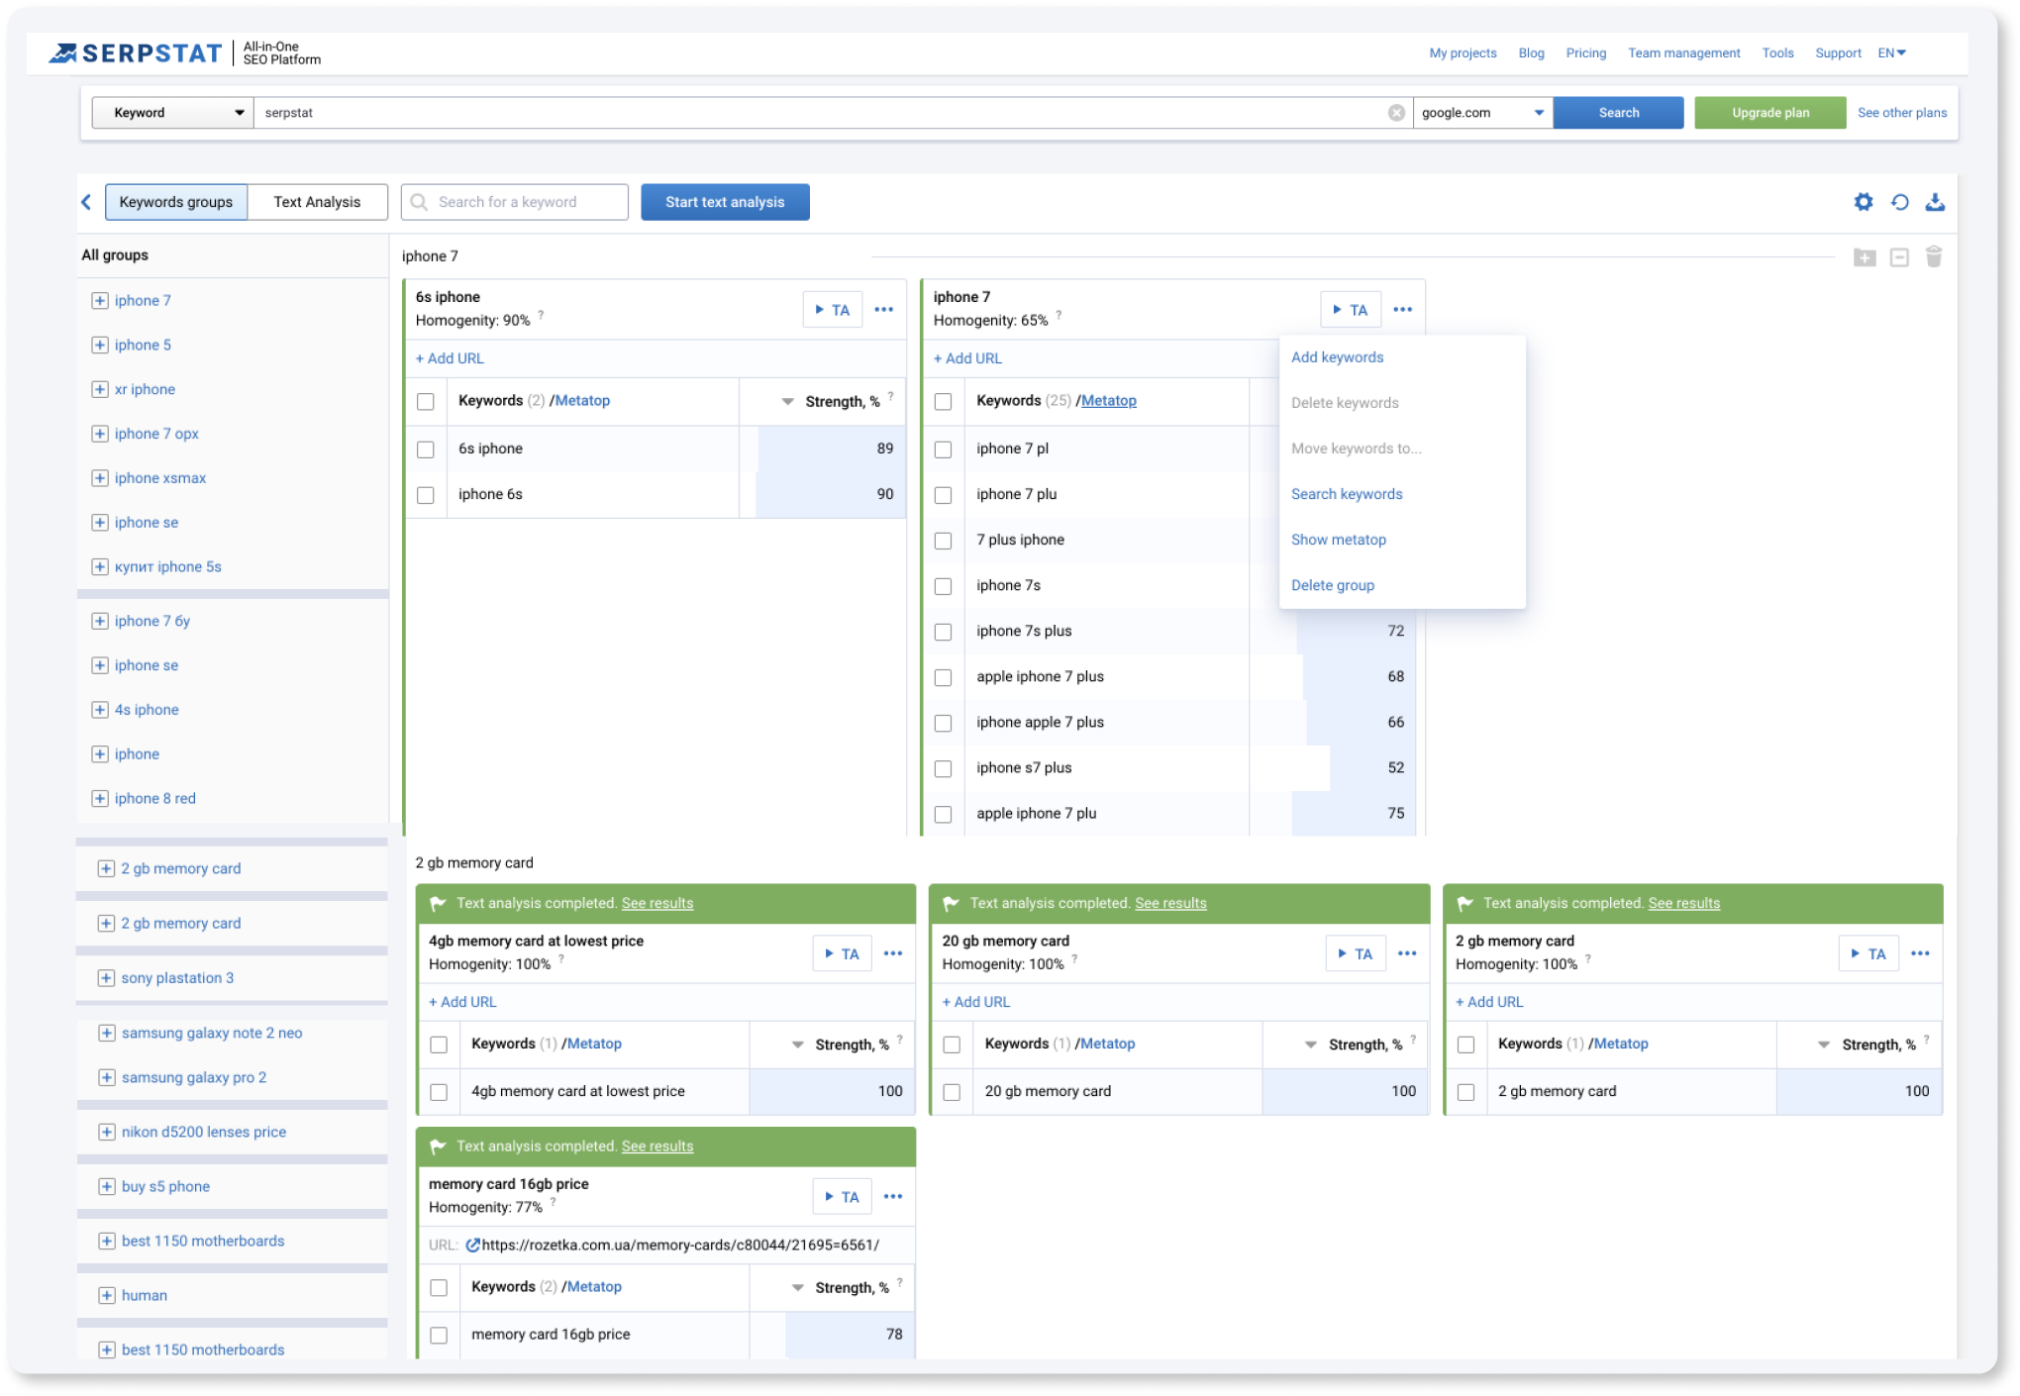
Task: Expand the iphone xsmax group
Action: [x=99, y=478]
